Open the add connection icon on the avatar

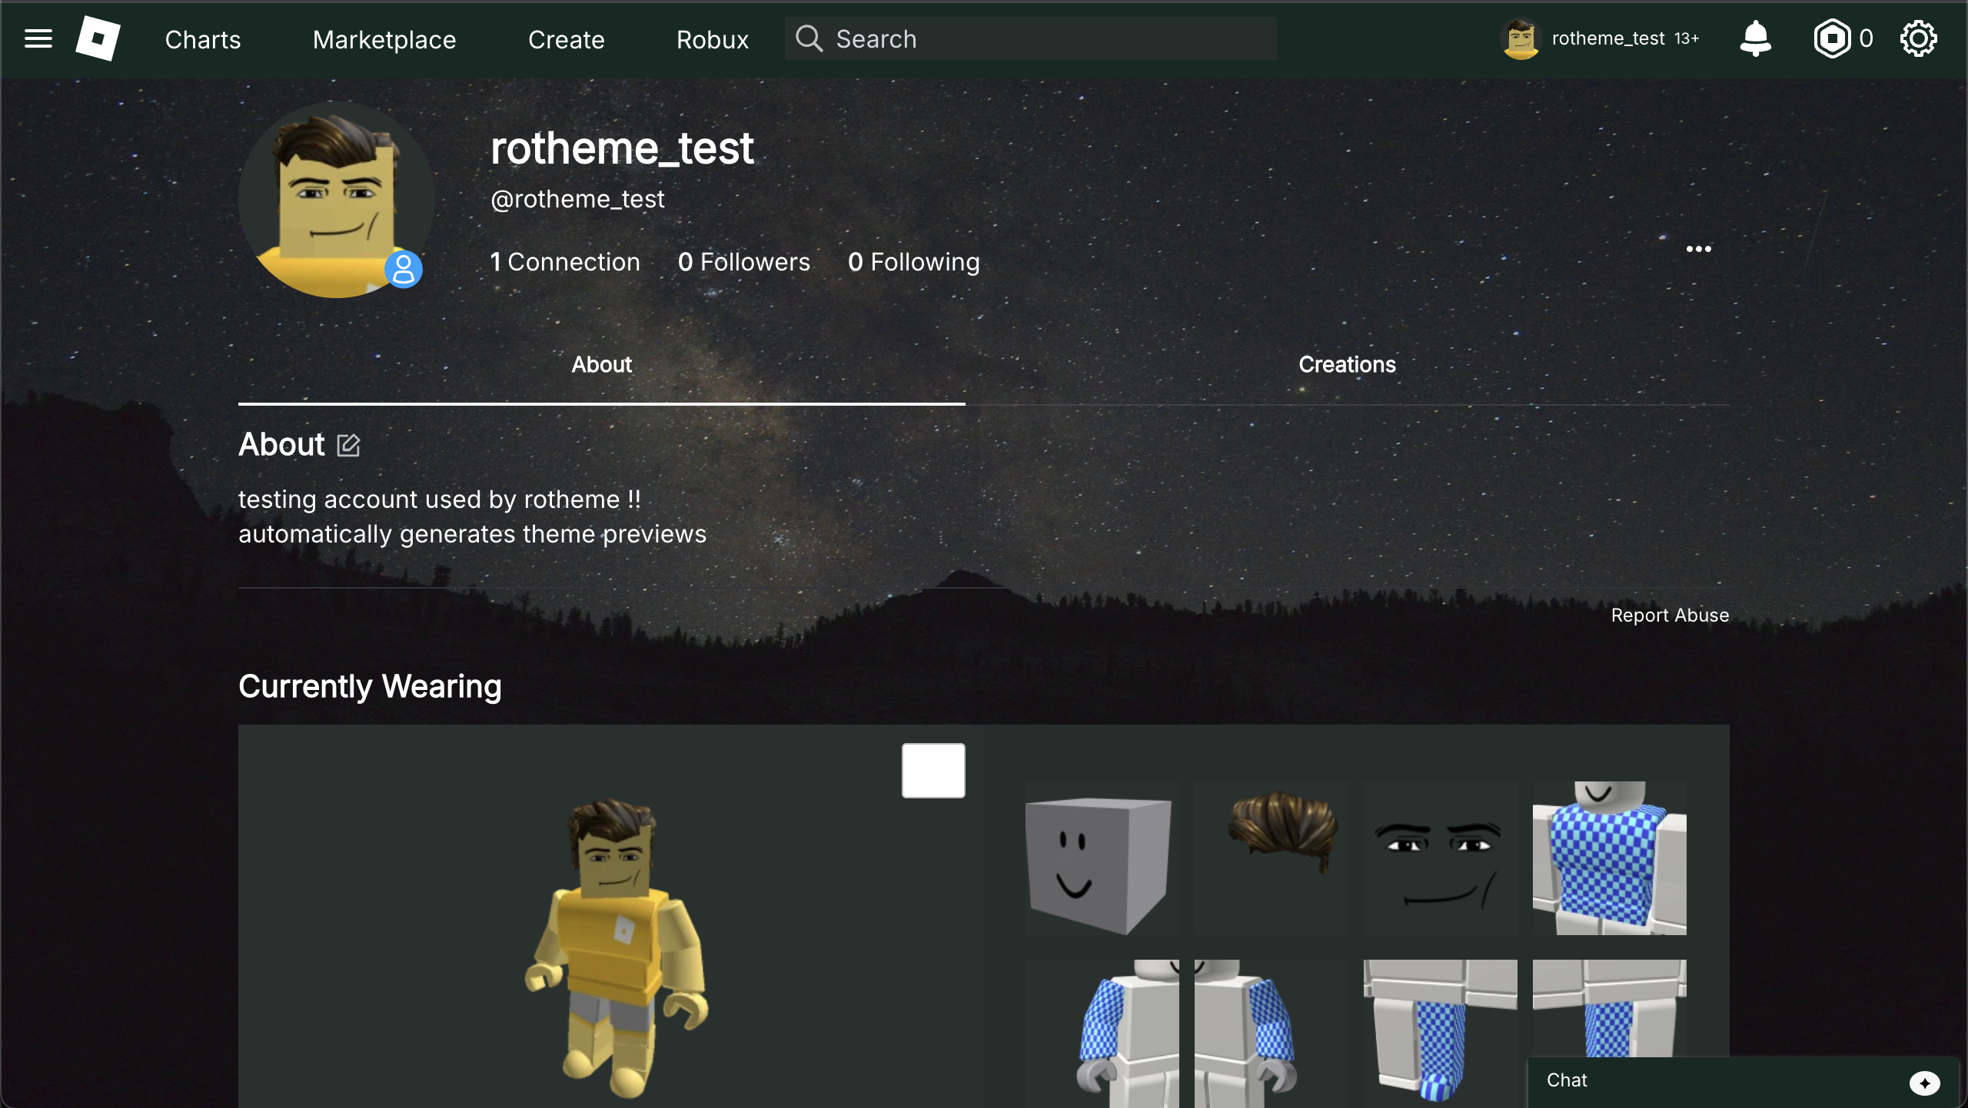pos(404,270)
